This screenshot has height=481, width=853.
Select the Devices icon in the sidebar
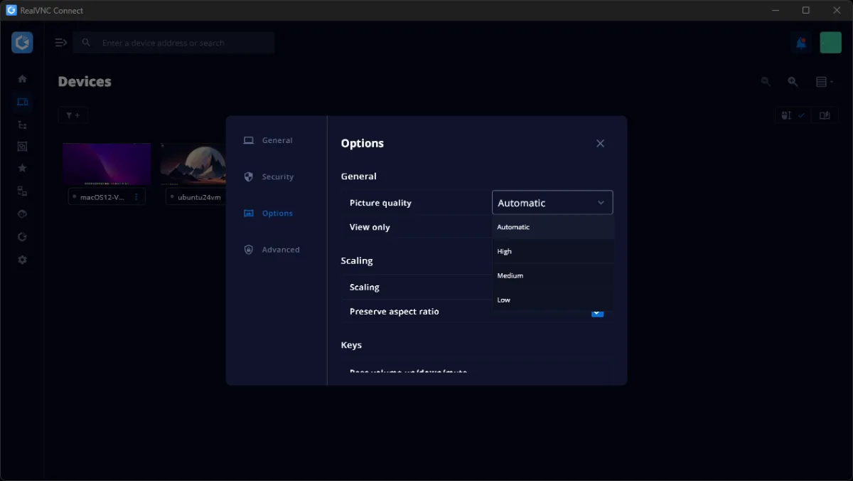click(x=22, y=102)
